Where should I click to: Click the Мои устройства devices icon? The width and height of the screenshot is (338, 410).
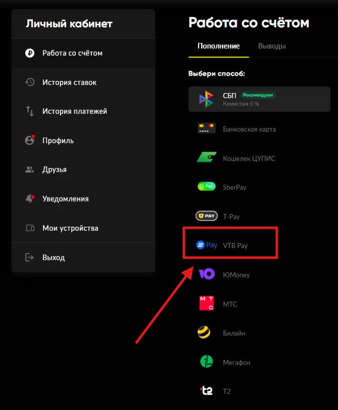pyautogui.click(x=30, y=228)
